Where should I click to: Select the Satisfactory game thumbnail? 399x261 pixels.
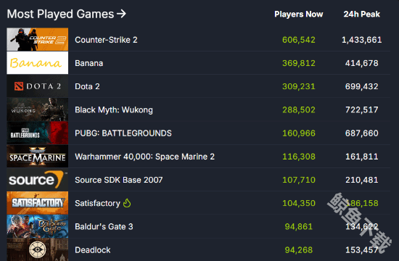click(38, 203)
